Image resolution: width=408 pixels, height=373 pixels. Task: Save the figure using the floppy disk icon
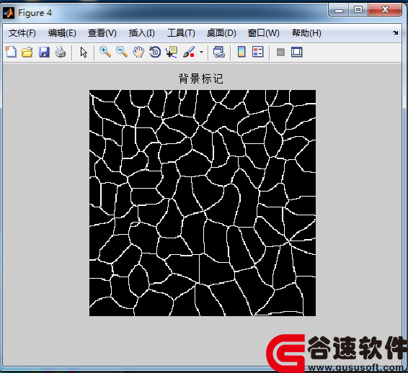click(44, 53)
